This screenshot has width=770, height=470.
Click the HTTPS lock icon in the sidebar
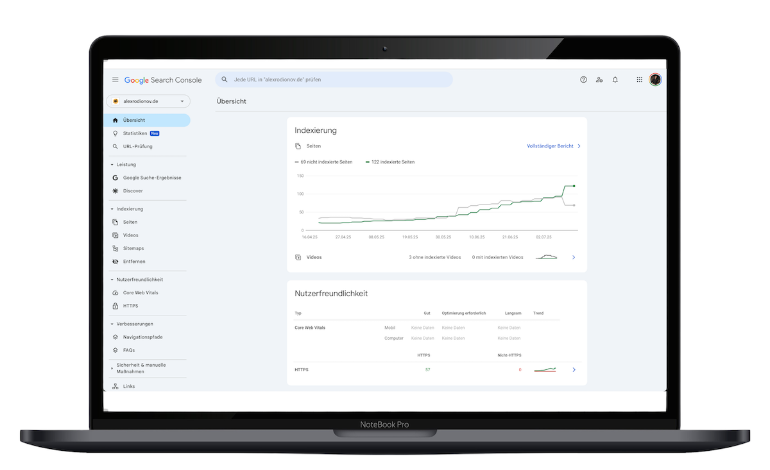point(116,306)
